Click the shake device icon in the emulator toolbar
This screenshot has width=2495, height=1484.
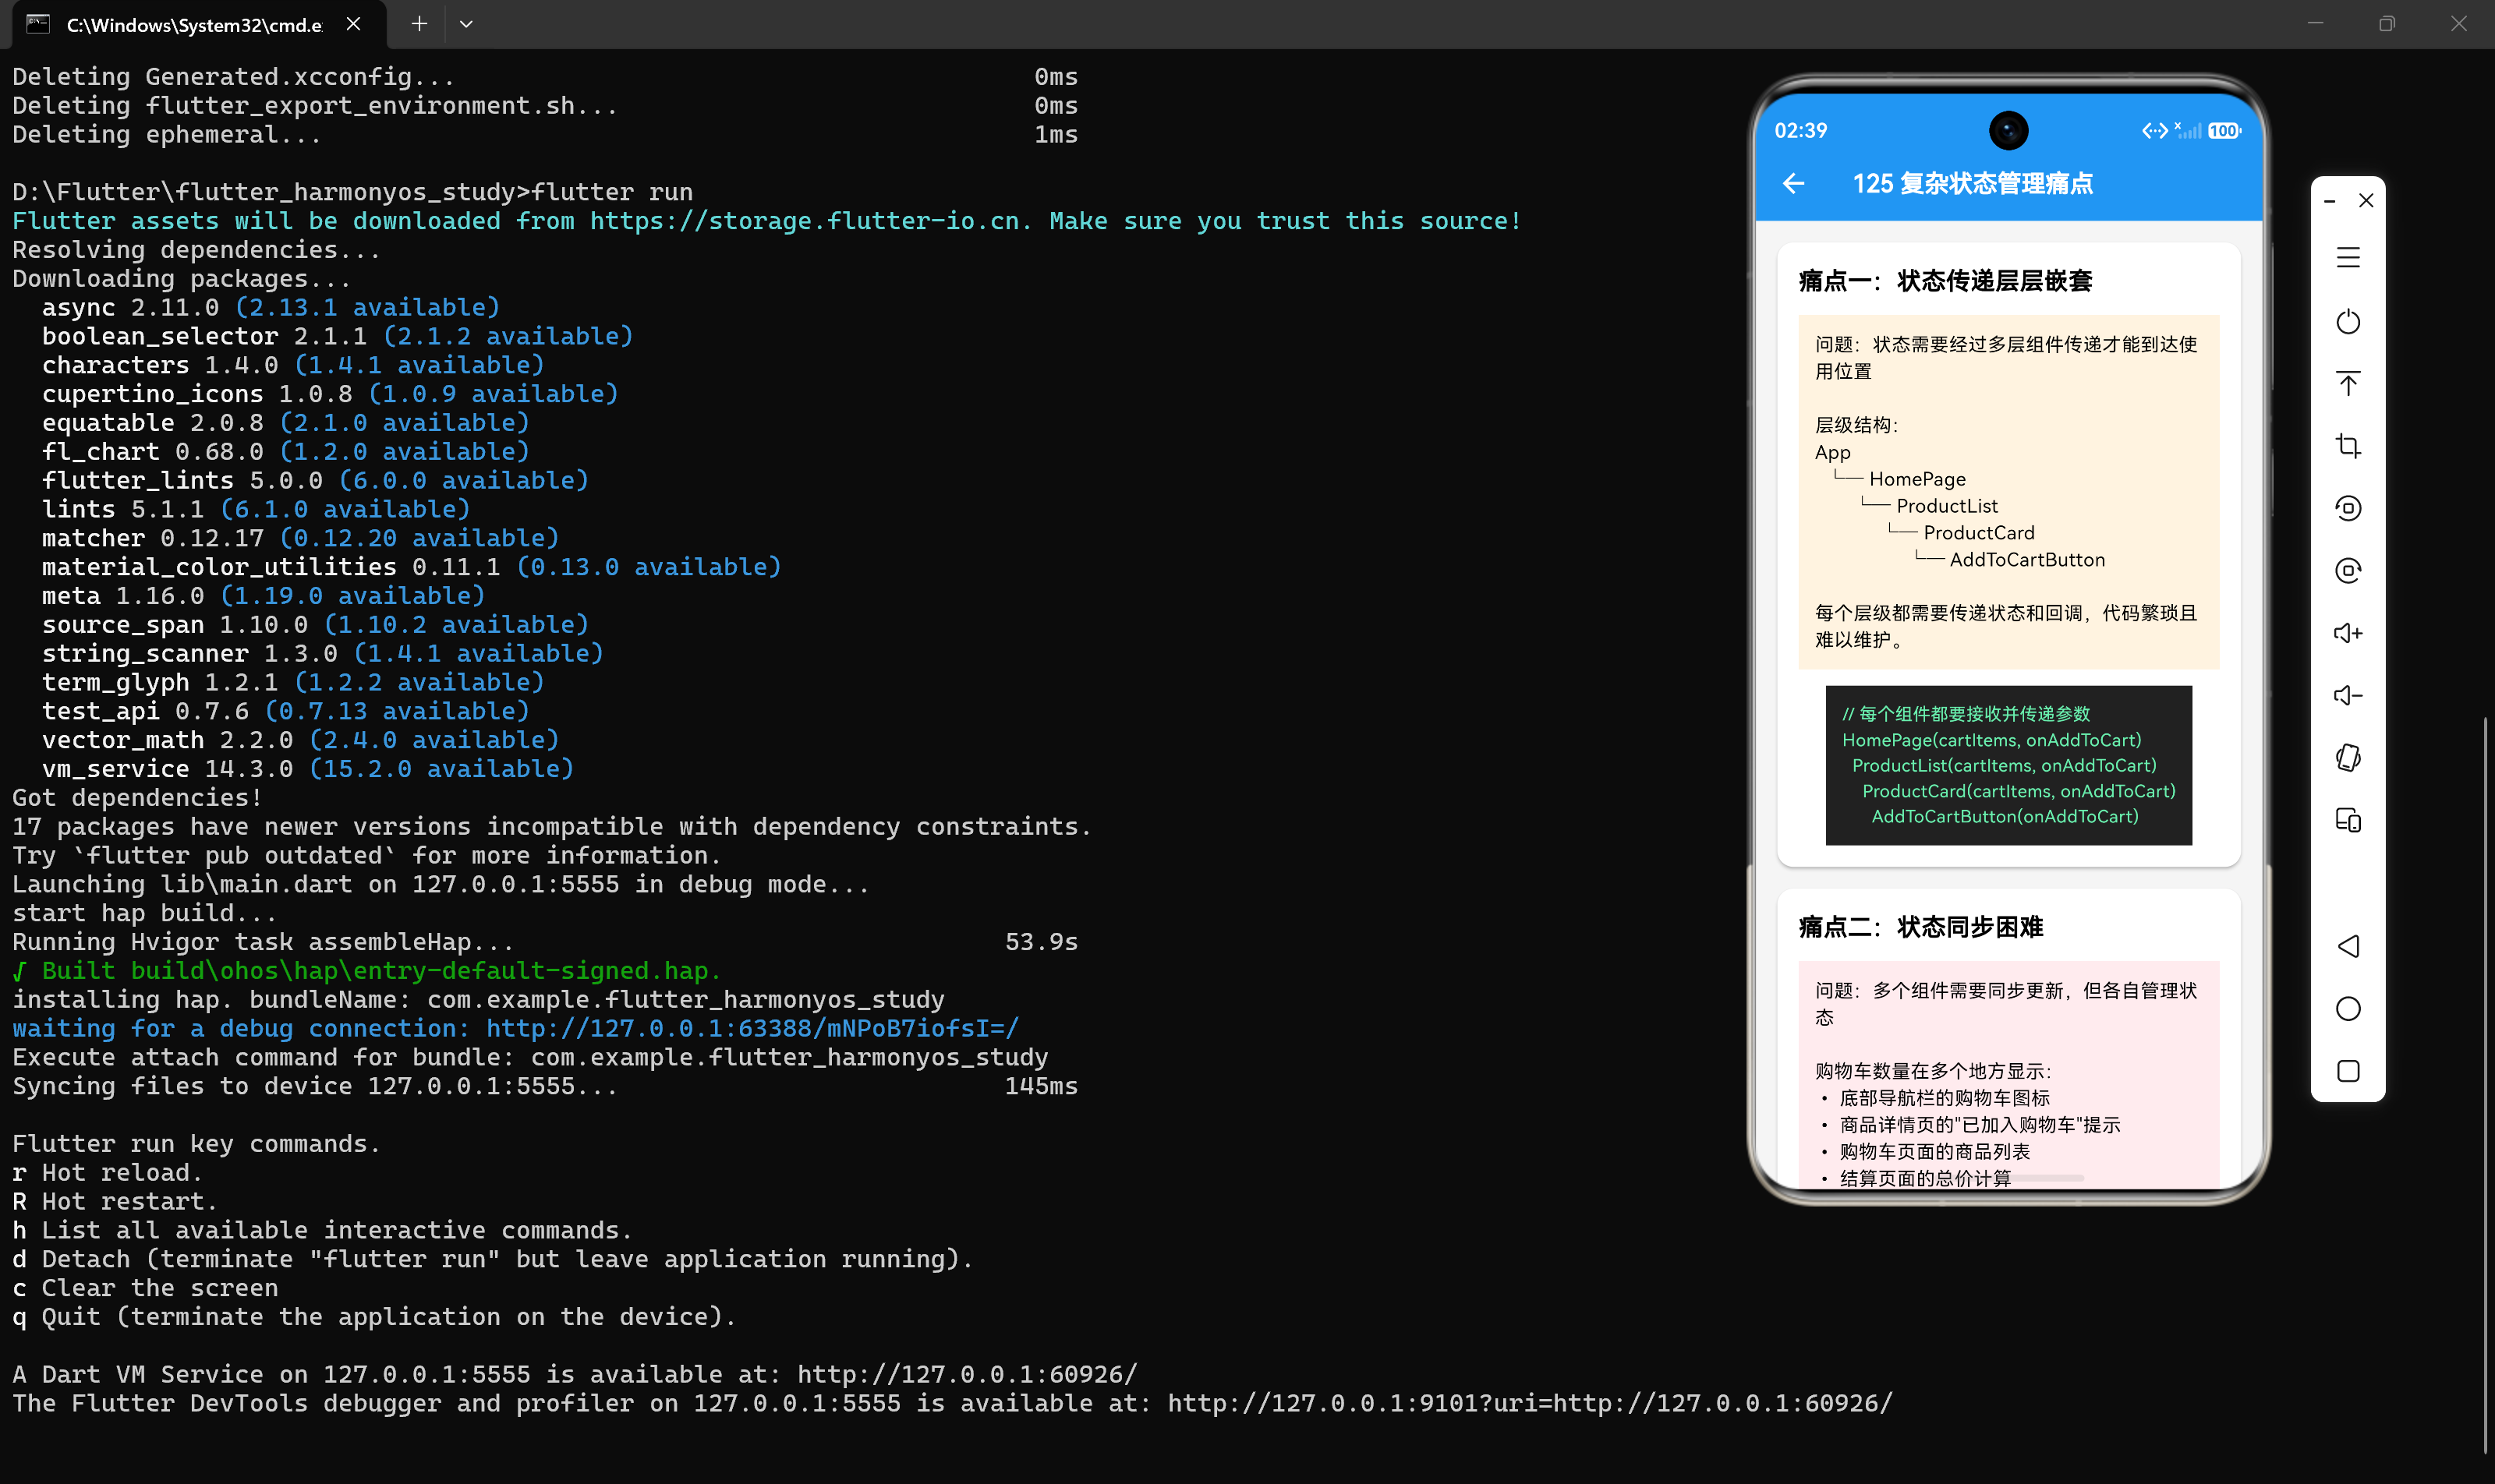pos(2348,758)
